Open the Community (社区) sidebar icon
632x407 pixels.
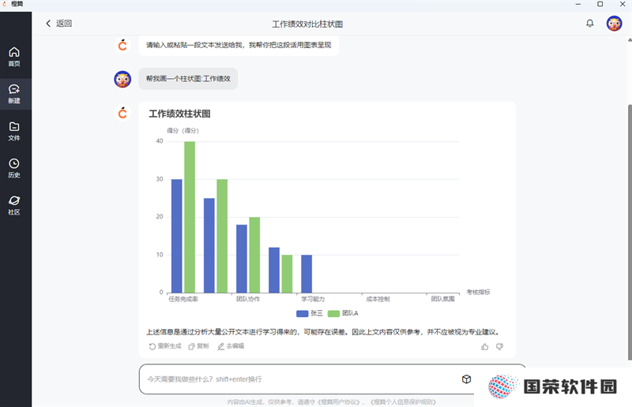click(14, 205)
